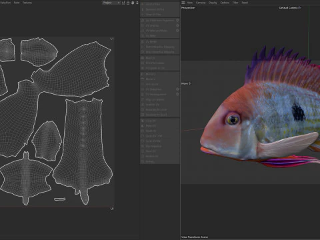This screenshot has height=240, width=320.
Task: Run Set UVW from Projection command
Action: click(160, 20)
